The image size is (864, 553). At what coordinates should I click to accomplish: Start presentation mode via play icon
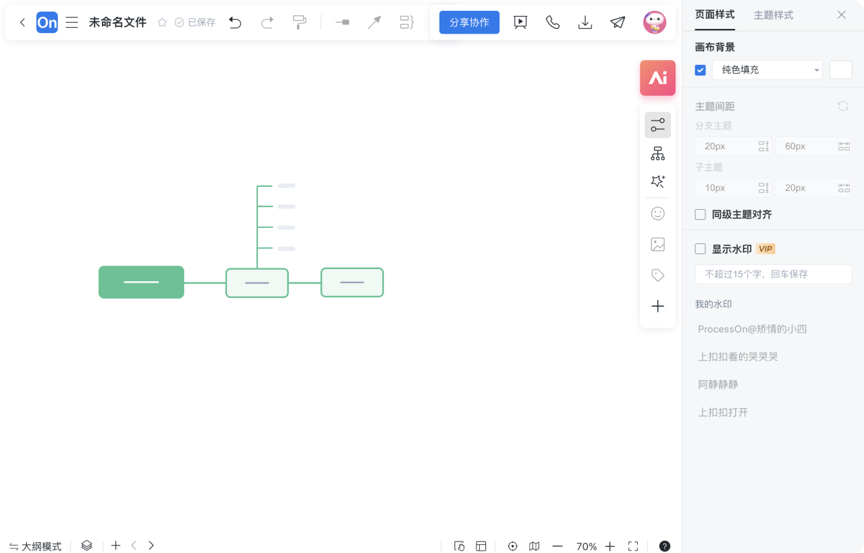click(520, 22)
